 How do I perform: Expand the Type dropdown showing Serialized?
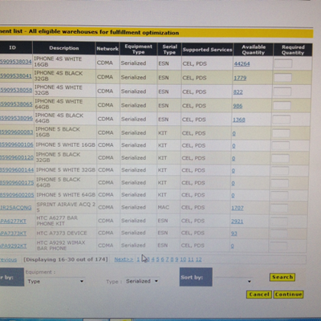(142, 281)
